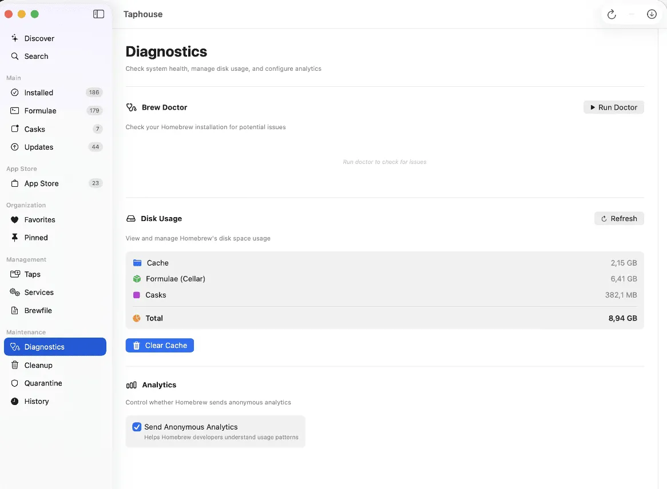Click the Total size 8,94 GB
This screenshot has height=489, width=667.
tap(623, 318)
